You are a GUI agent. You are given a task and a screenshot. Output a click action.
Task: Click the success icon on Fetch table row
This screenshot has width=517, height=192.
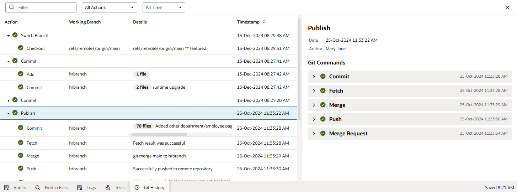[21, 142]
